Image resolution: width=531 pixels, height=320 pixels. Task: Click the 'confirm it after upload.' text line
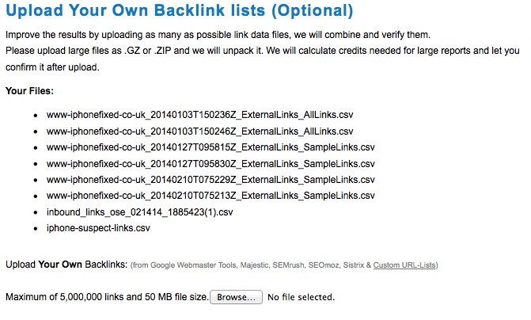(52, 67)
